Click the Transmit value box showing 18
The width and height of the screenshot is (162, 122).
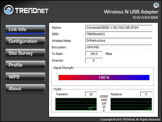(x=91, y=94)
